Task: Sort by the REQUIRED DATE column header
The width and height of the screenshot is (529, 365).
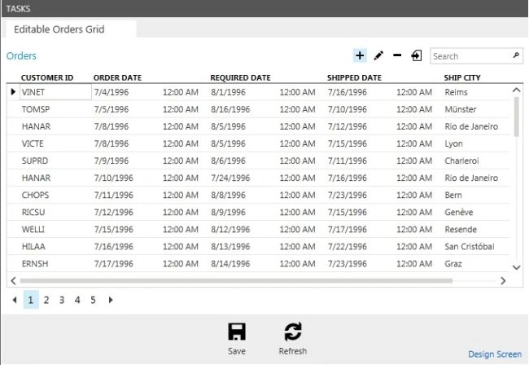Action: pos(240,77)
